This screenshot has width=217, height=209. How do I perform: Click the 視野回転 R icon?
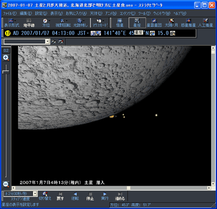pyautogui.click(x=62, y=21)
